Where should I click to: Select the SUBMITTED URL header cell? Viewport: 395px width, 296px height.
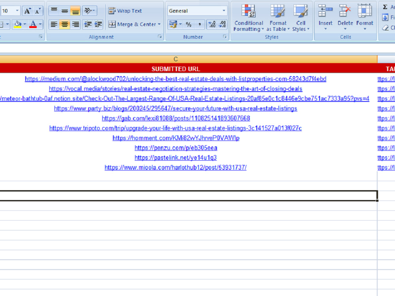[176, 69]
